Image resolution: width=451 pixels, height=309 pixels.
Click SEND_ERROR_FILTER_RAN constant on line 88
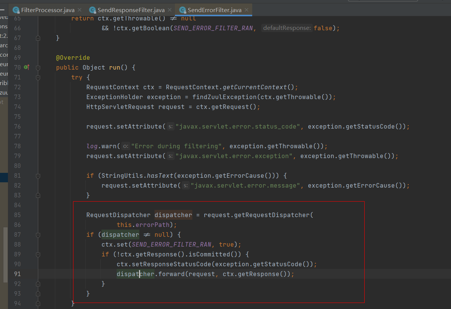(x=172, y=244)
